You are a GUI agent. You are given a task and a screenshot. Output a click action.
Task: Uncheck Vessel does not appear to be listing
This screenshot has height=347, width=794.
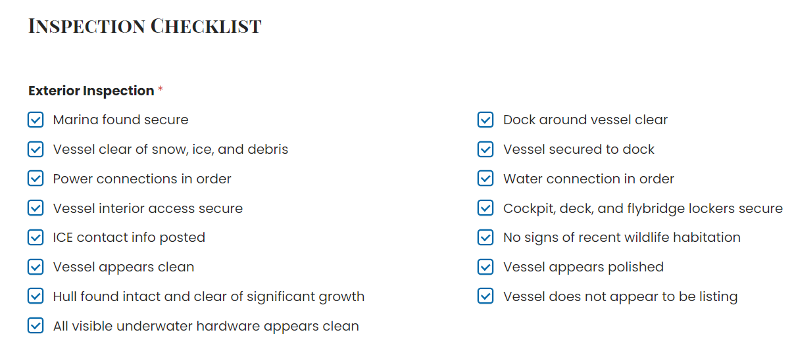coord(485,296)
